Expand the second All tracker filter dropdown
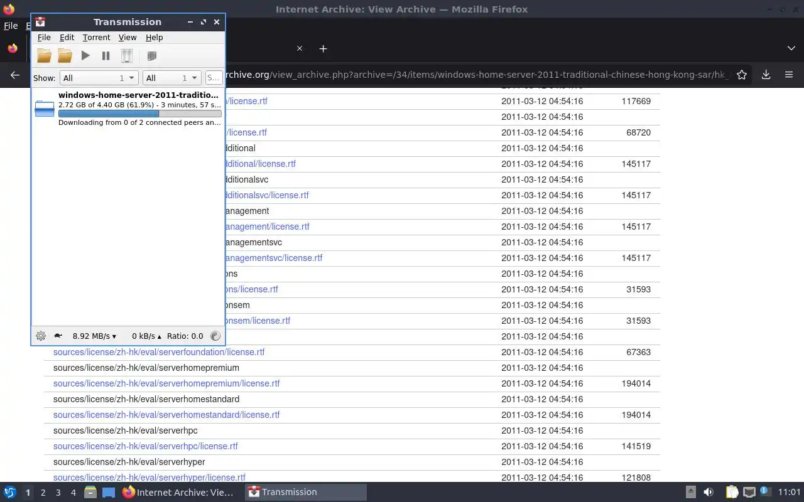Image resolution: width=804 pixels, height=502 pixels. (x=171, y=78)
